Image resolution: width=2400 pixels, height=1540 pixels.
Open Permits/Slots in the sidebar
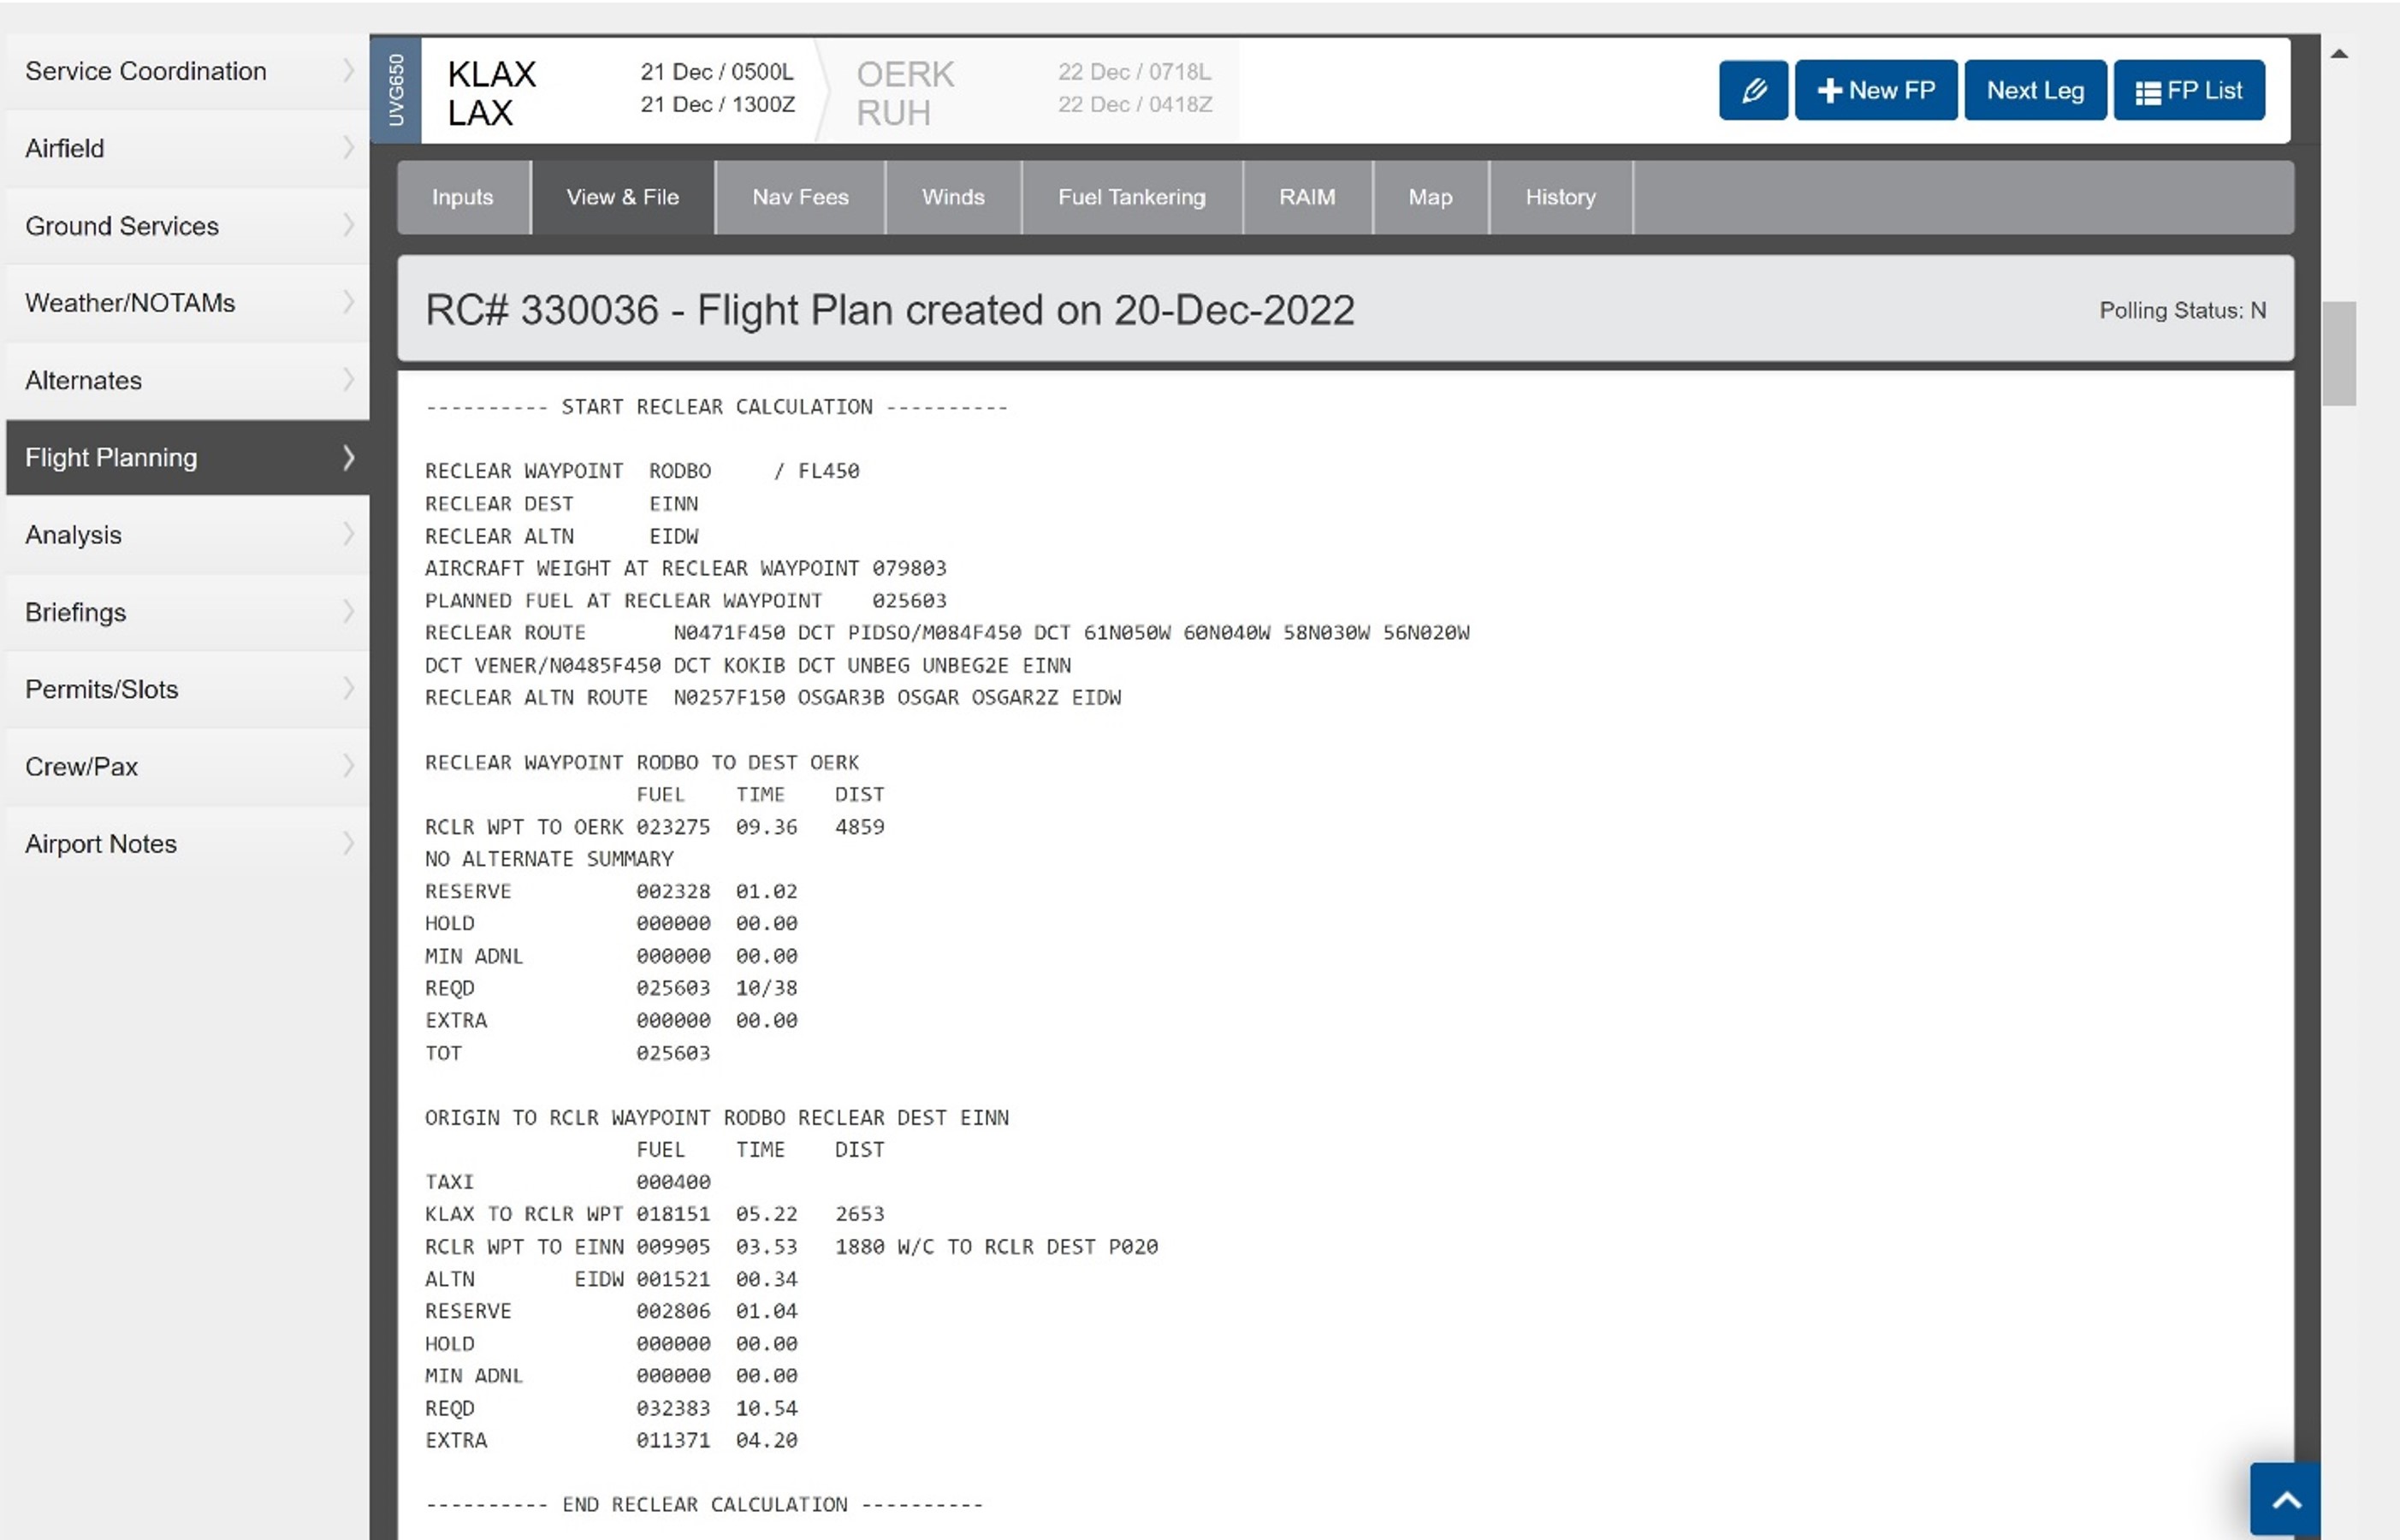pos(187,689)
